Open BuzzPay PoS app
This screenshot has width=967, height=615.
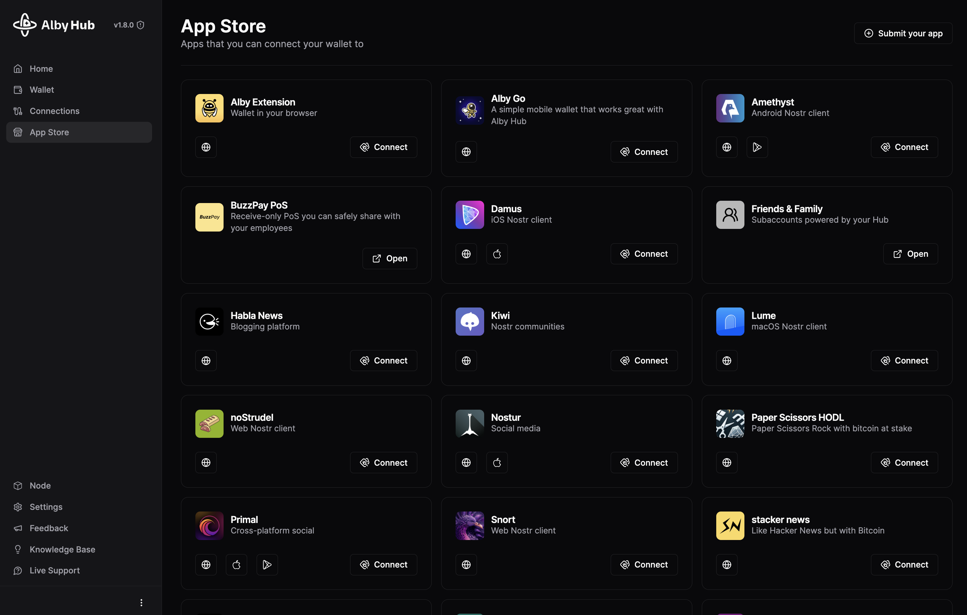(x=389, y=258)
